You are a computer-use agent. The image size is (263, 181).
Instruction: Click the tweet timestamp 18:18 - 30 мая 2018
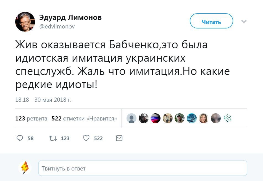tap(43, 100)
